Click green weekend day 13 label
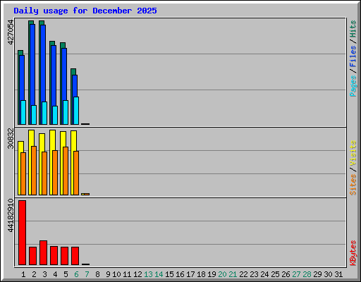The width and height of the screenshot is (361, 282). 148,274
